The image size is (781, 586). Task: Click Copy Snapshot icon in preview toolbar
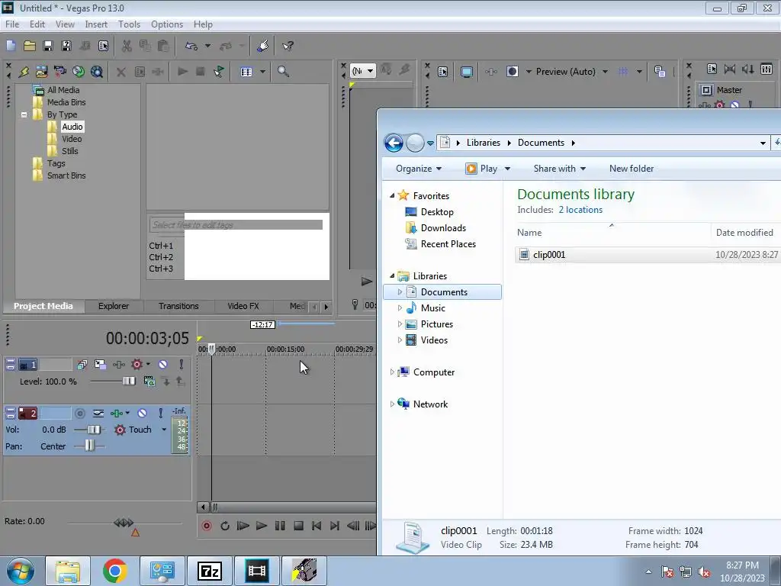(660, 72)
